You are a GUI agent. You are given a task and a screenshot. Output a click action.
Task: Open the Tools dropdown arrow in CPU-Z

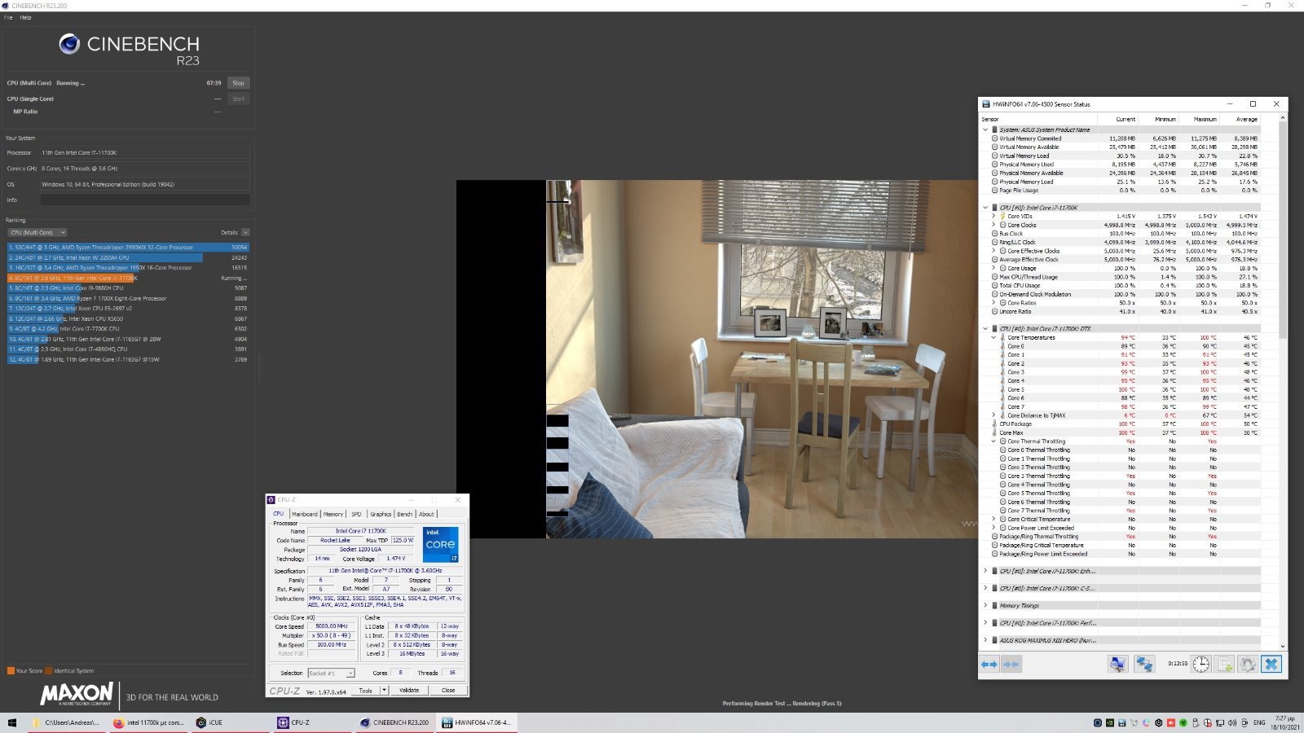385,691
